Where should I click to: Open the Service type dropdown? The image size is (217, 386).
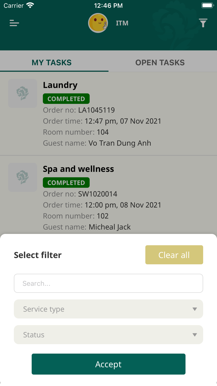point(108,309)
